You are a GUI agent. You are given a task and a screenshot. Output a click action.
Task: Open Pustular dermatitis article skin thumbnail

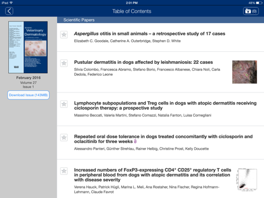point(244,72)
